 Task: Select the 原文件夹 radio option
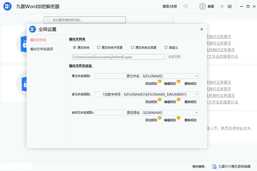point(75,47)
